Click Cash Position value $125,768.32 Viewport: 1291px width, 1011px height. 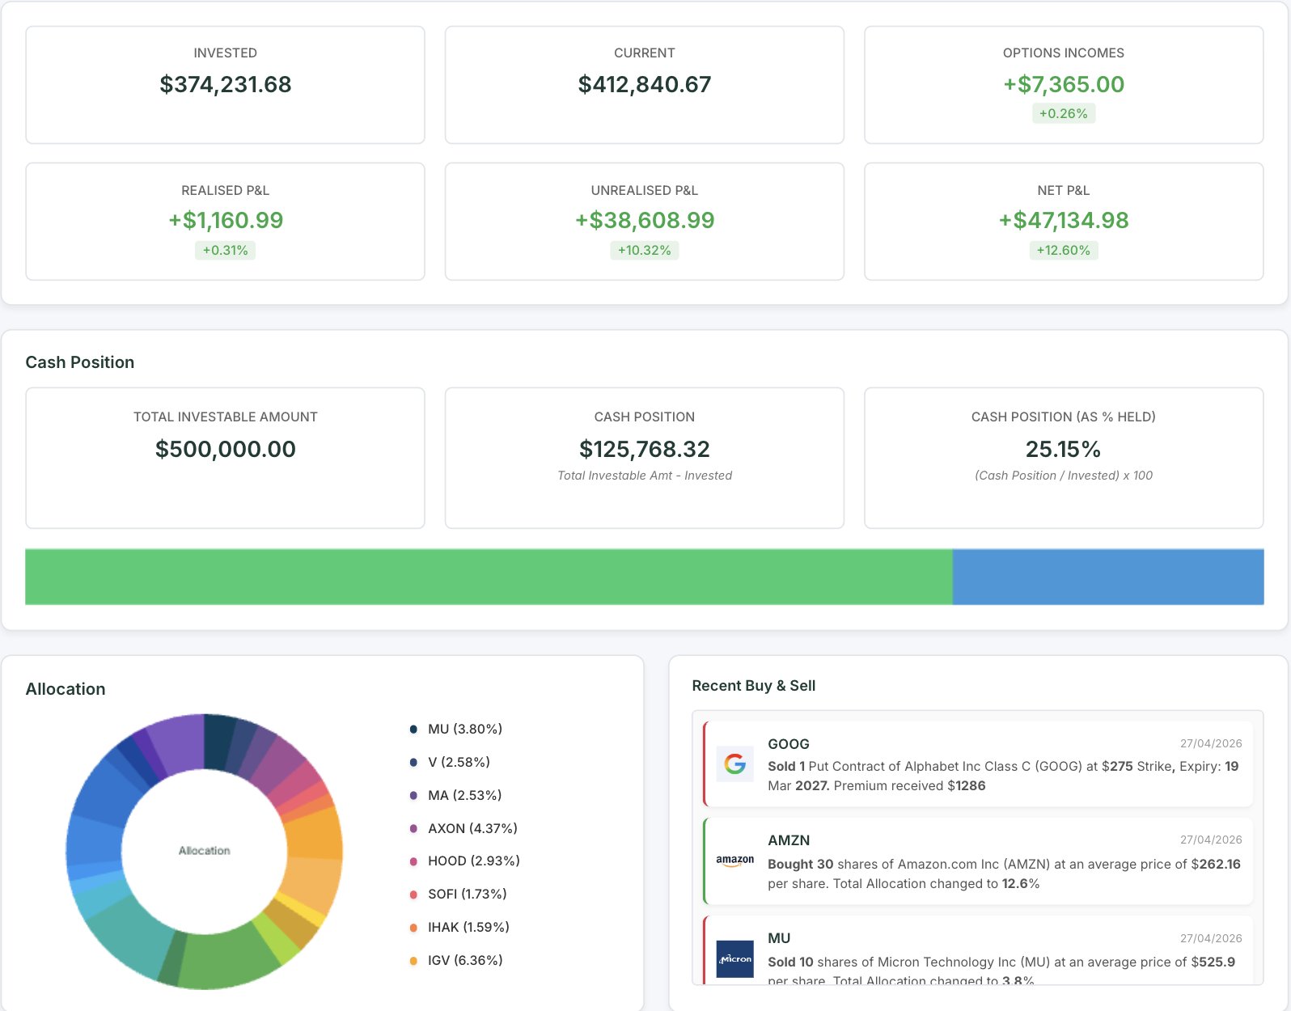645,449
